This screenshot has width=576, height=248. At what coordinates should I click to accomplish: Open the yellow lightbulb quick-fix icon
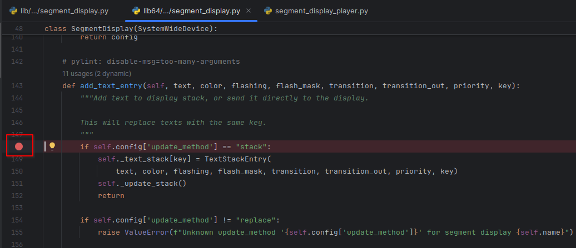pyautogui.click(x=52, y=146)
